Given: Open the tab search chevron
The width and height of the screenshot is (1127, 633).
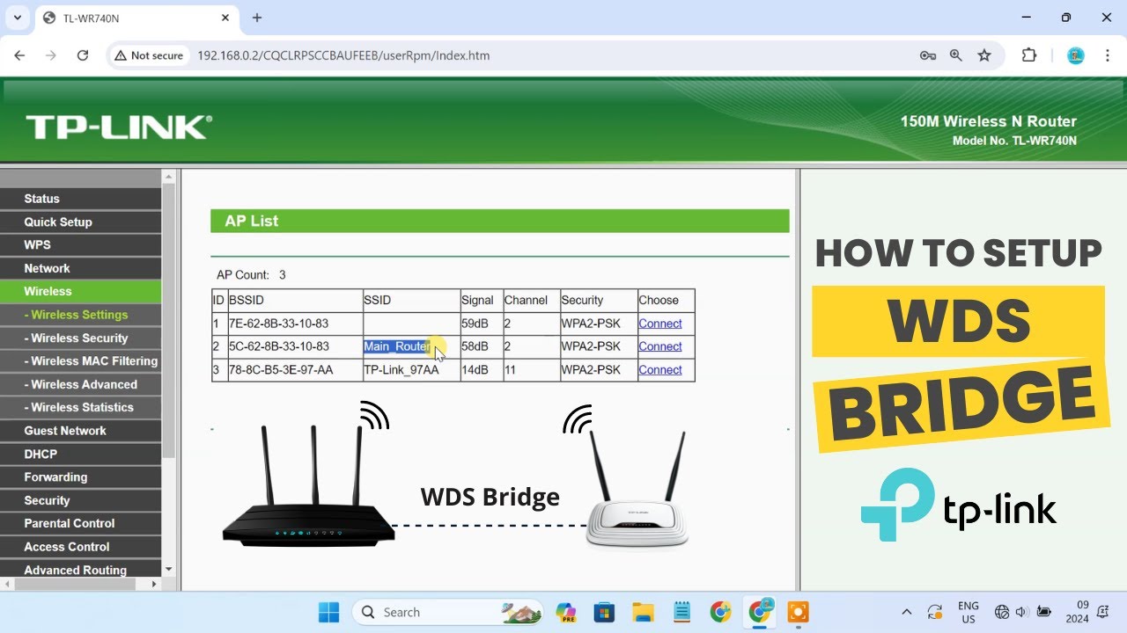Looking at the screenshot, I should pyautogui.click(x=17, y=18).
